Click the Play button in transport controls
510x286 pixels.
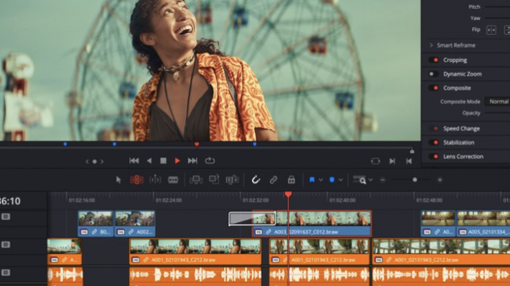click(x=177, y=160)
